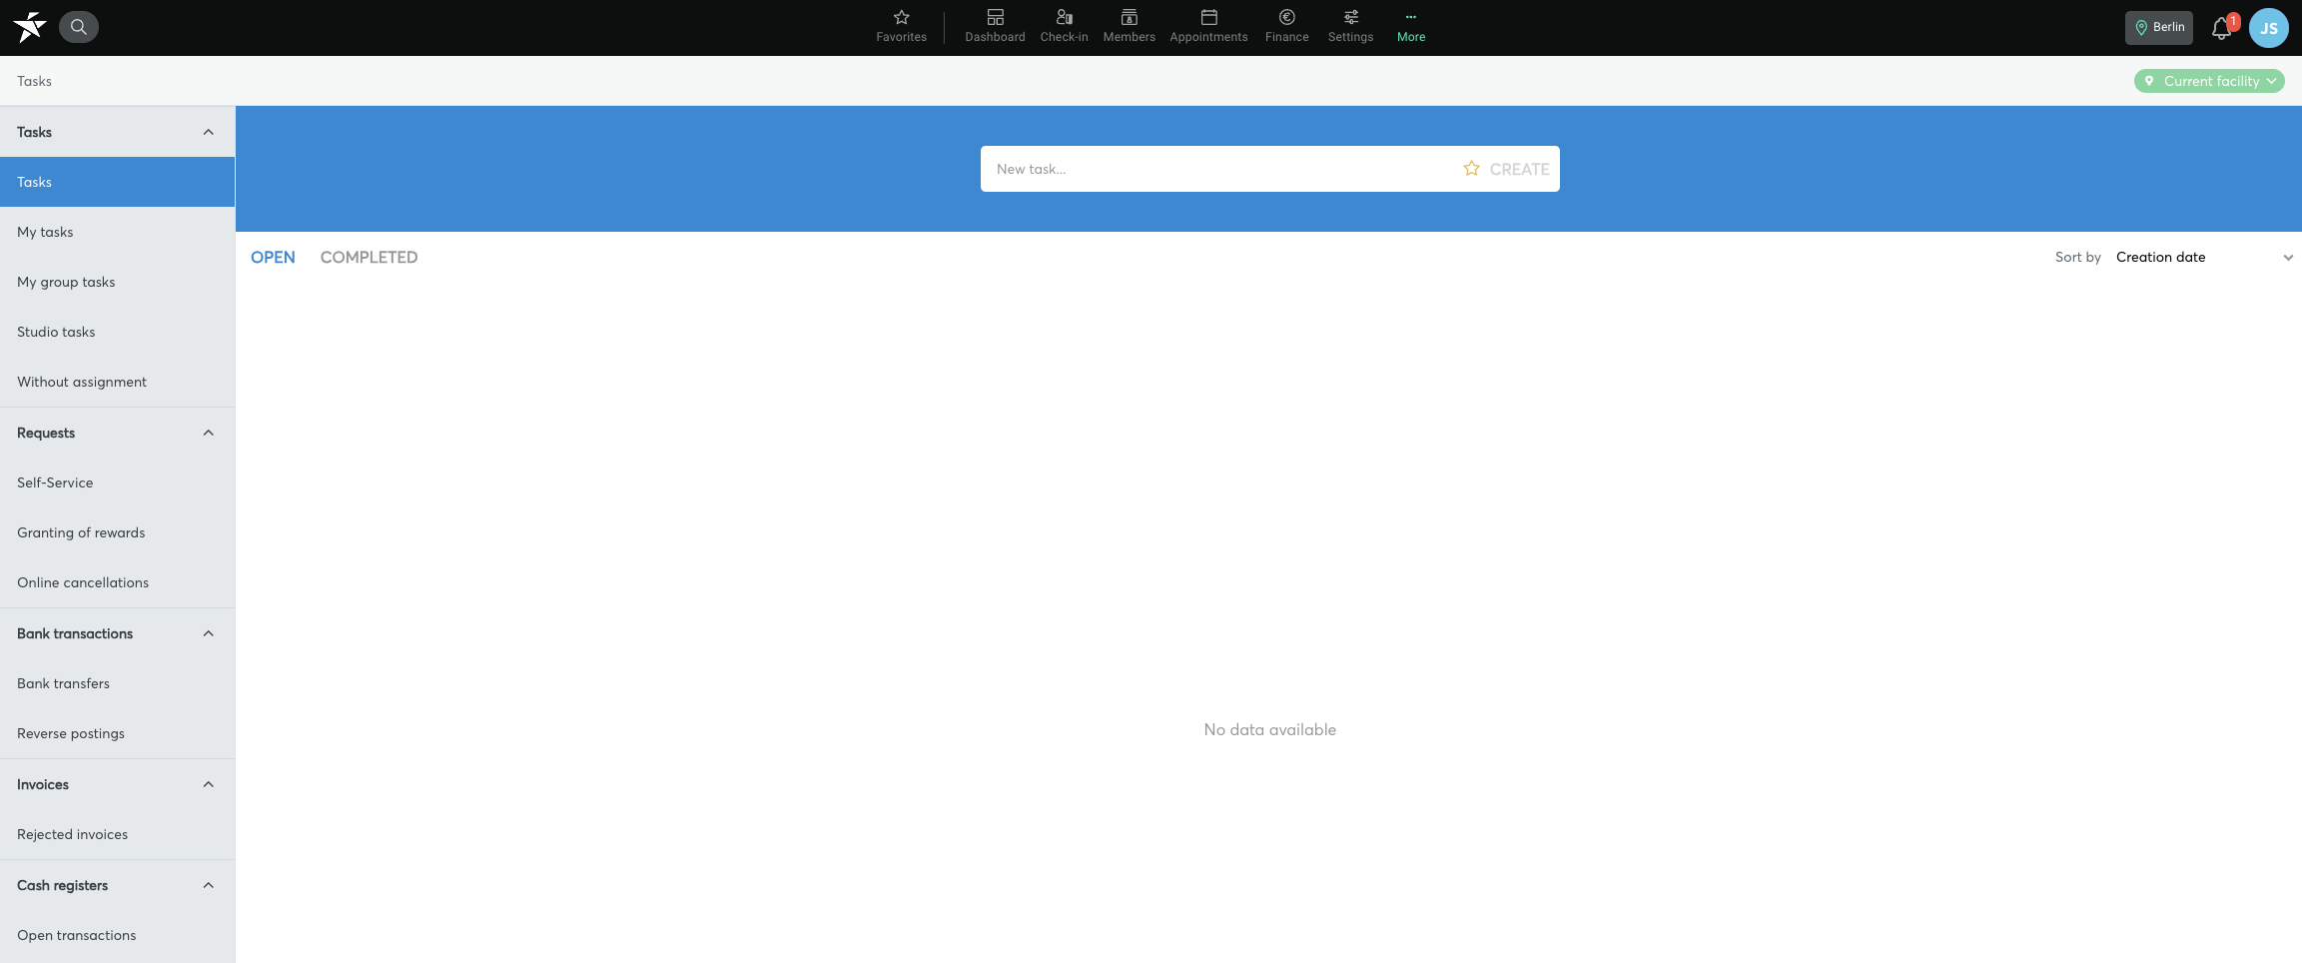Open Appointments calendar in navigation
The height and width of the screenshot is (963, 2302).
coord(1208,27)
